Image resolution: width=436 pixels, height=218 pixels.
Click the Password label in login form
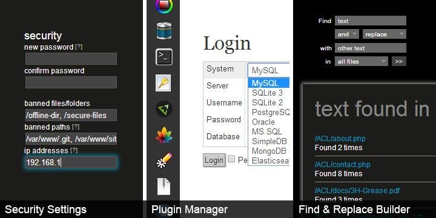[x=223, y=119]
